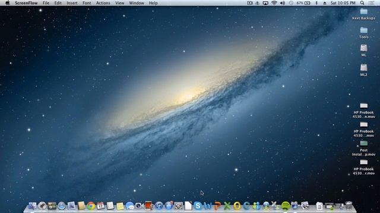Open the volume control in menu bar
Image resolution: width=380 pixels, height=213 pixels.
283,3
